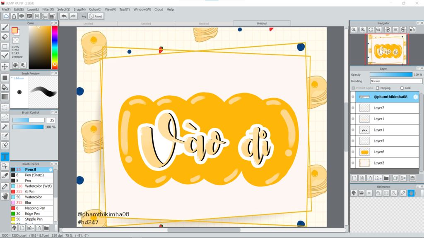This screenshot has width=424, height=238.
Task: Open color palette icon in Color panel
Action: click(15, 65)
